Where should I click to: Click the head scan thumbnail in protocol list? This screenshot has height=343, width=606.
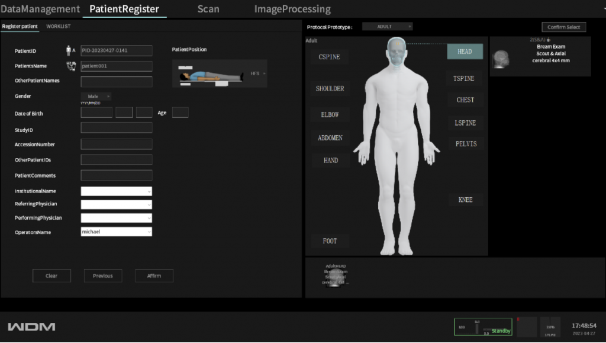pyautogui.click(x=501, y=59)
